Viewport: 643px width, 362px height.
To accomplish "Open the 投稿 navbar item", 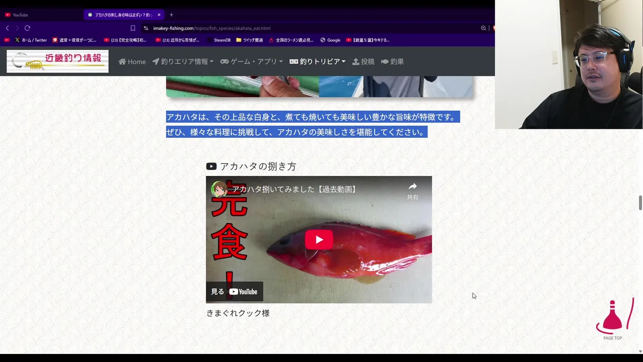I will click(363, 61).
